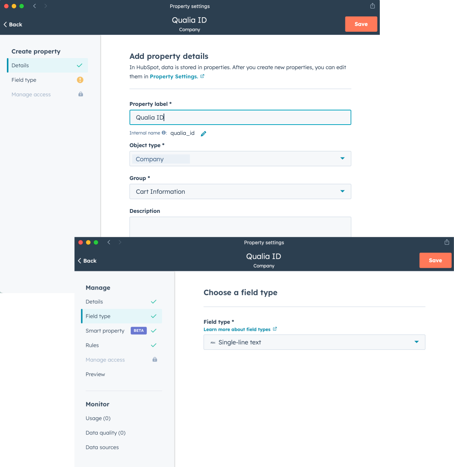Screen dimensions: 454x467
Task: Click the checkmark next to Rules
Action: tap(154, 345)
